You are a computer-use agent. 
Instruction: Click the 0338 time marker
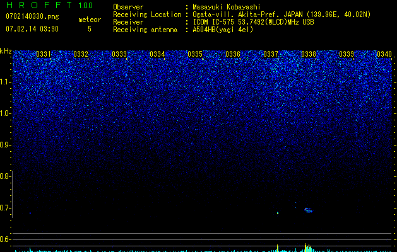click(x=309, y=54)
